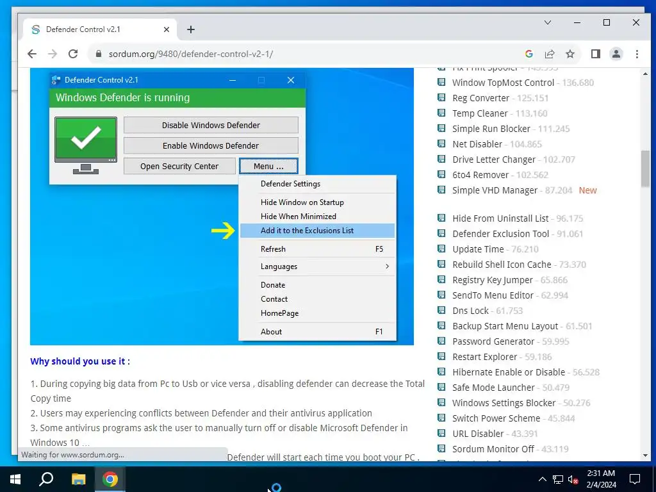The width and height of the screenshot is (656, 492).
Task: Click the browser forward arrow
Action: pos(53,54)
